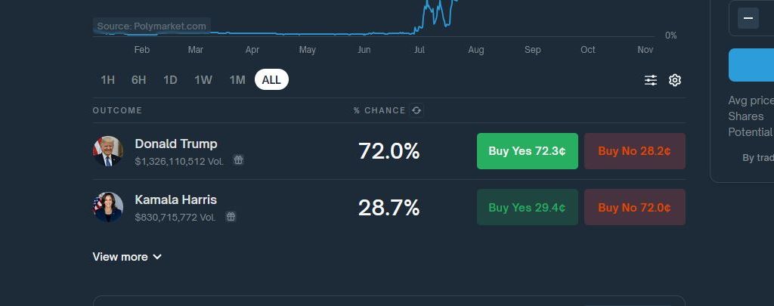Click the gift icon under Kamala Harris

click(x=231, y=217)
